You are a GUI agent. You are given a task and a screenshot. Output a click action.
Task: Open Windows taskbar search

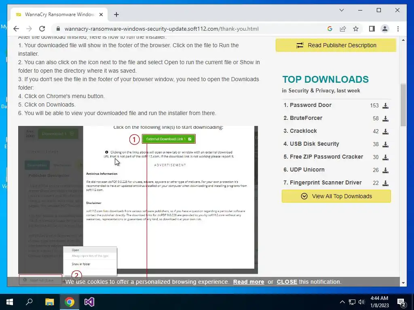point(29,302)
